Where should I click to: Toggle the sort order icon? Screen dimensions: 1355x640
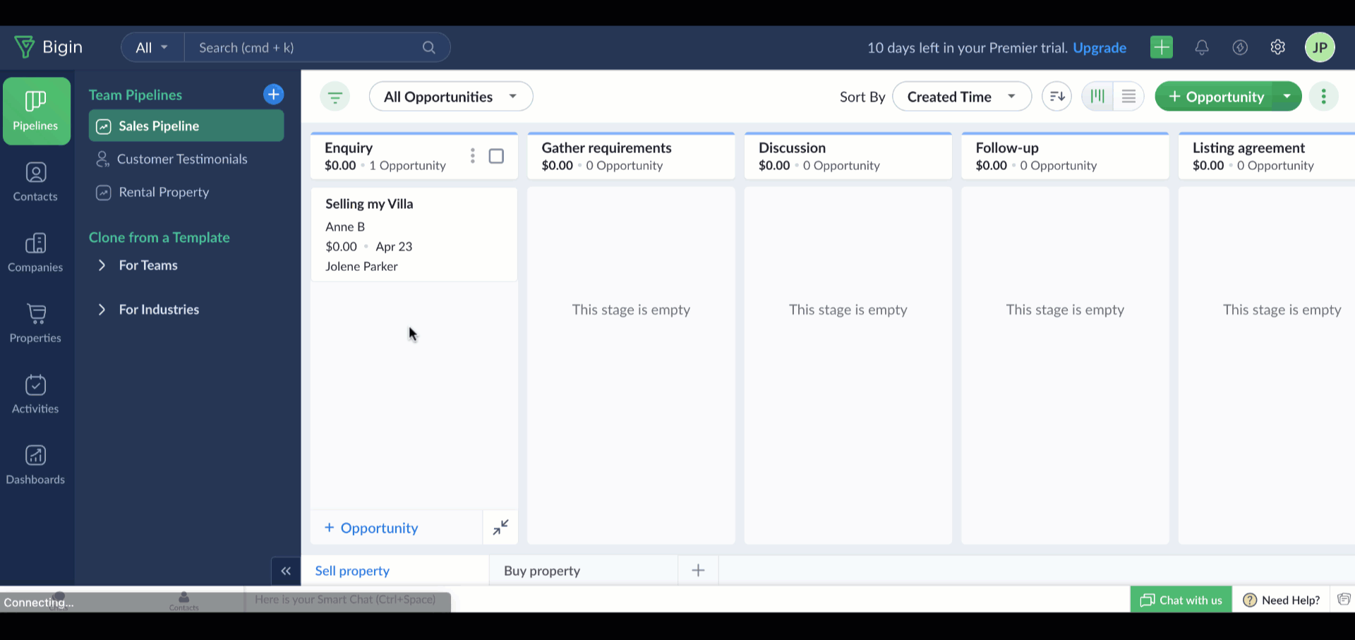1057,97
